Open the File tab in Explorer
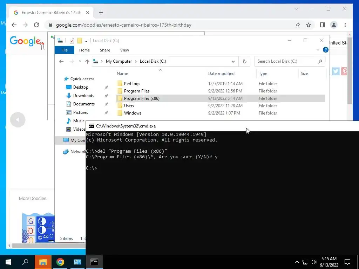The height and width of the screenshot is (269, 359). [x=65, y=50]
